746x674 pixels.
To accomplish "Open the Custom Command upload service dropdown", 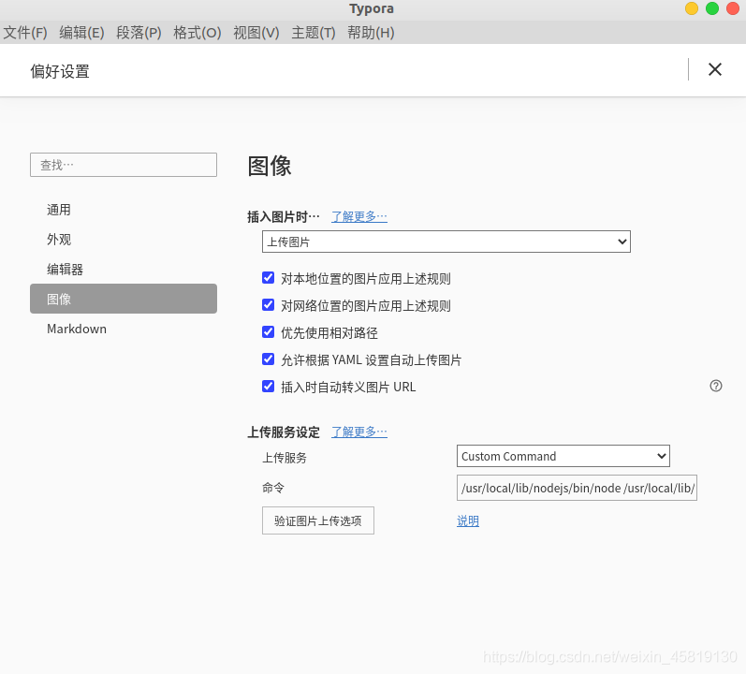I will [x=563, y=456].
